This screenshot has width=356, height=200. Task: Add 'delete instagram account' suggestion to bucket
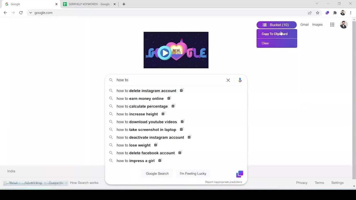[182, 91]
